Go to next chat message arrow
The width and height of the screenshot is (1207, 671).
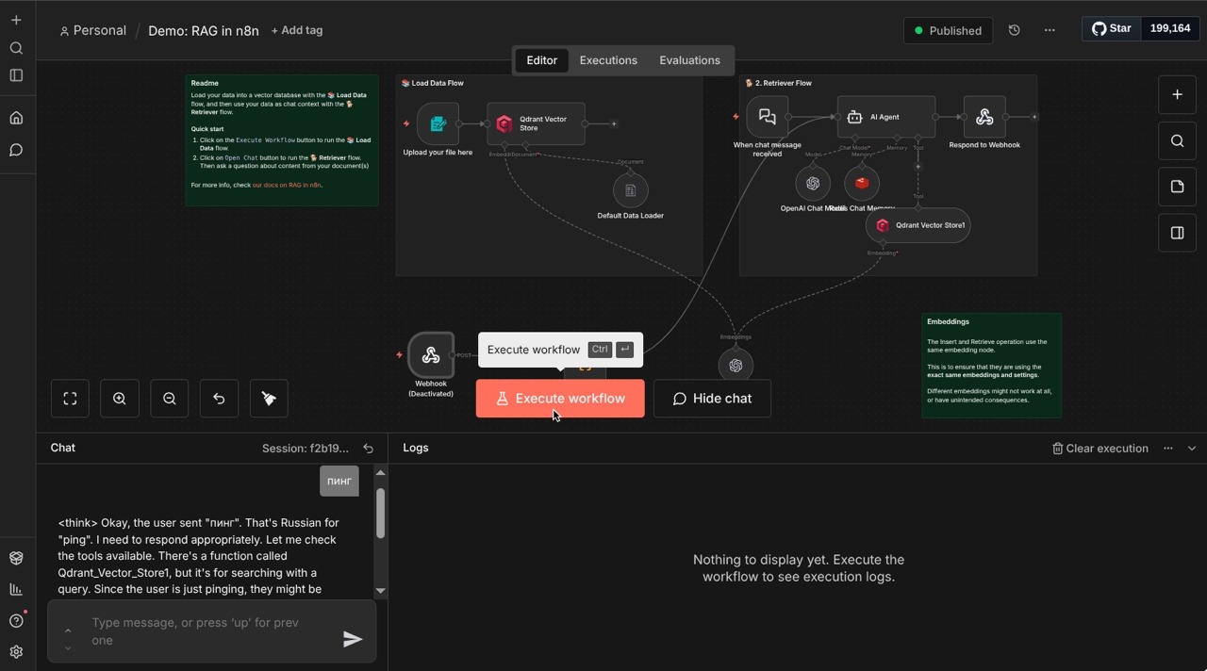click(68, 648)
